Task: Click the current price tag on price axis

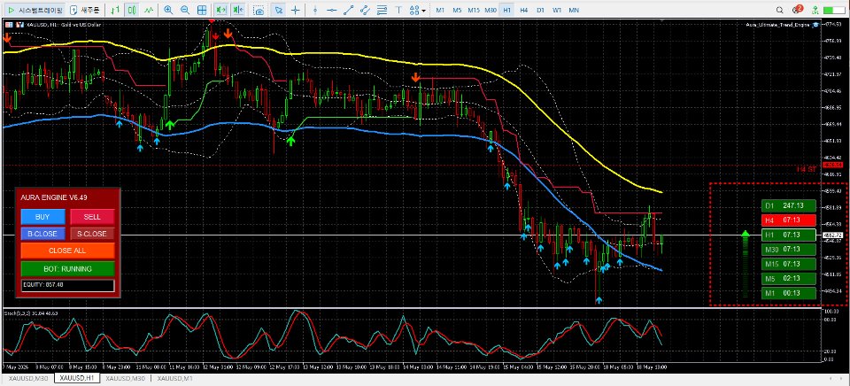Action: (831, 235)
